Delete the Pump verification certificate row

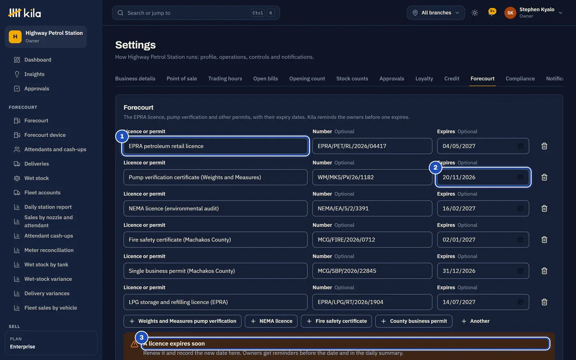(544, 177)
